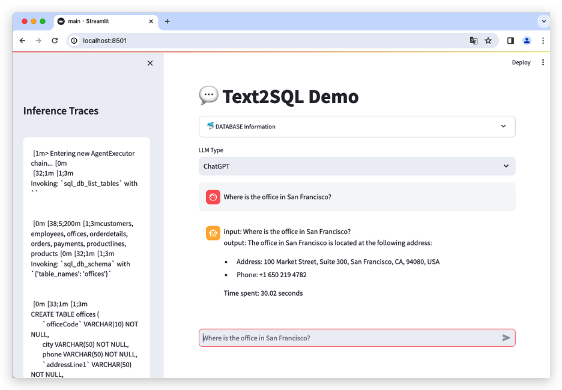
Task: Bookmark this page with the star icon
Action: click(488, 41)
